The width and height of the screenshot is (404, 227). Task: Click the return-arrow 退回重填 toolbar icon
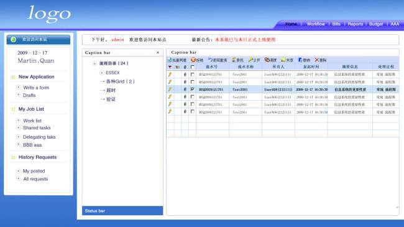(209, 60)
